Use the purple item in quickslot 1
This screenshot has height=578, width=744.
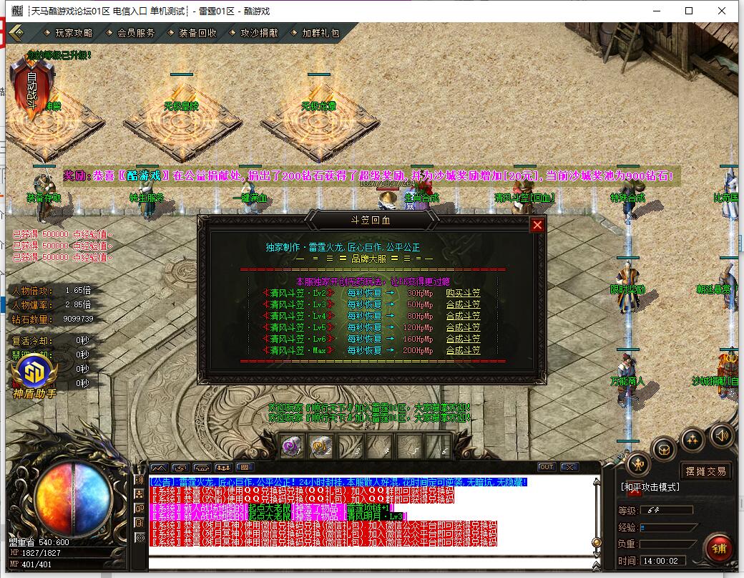[291, 446]
